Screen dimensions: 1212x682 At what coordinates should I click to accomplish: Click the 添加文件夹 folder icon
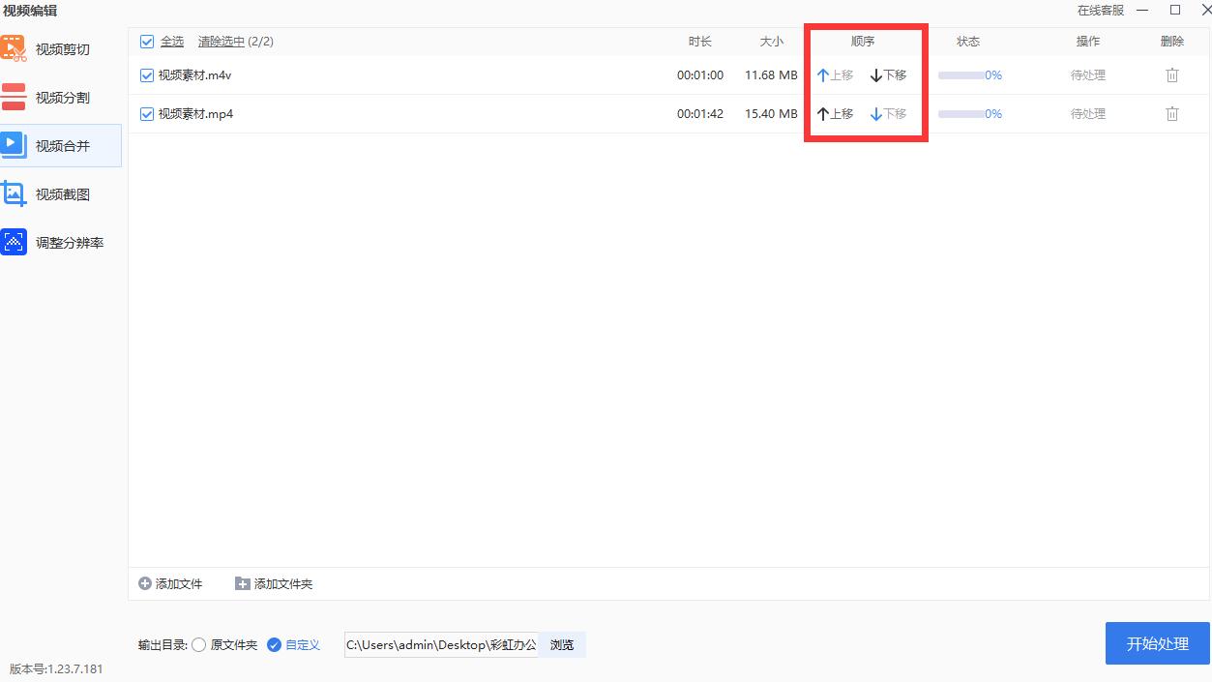click(243, 583)
